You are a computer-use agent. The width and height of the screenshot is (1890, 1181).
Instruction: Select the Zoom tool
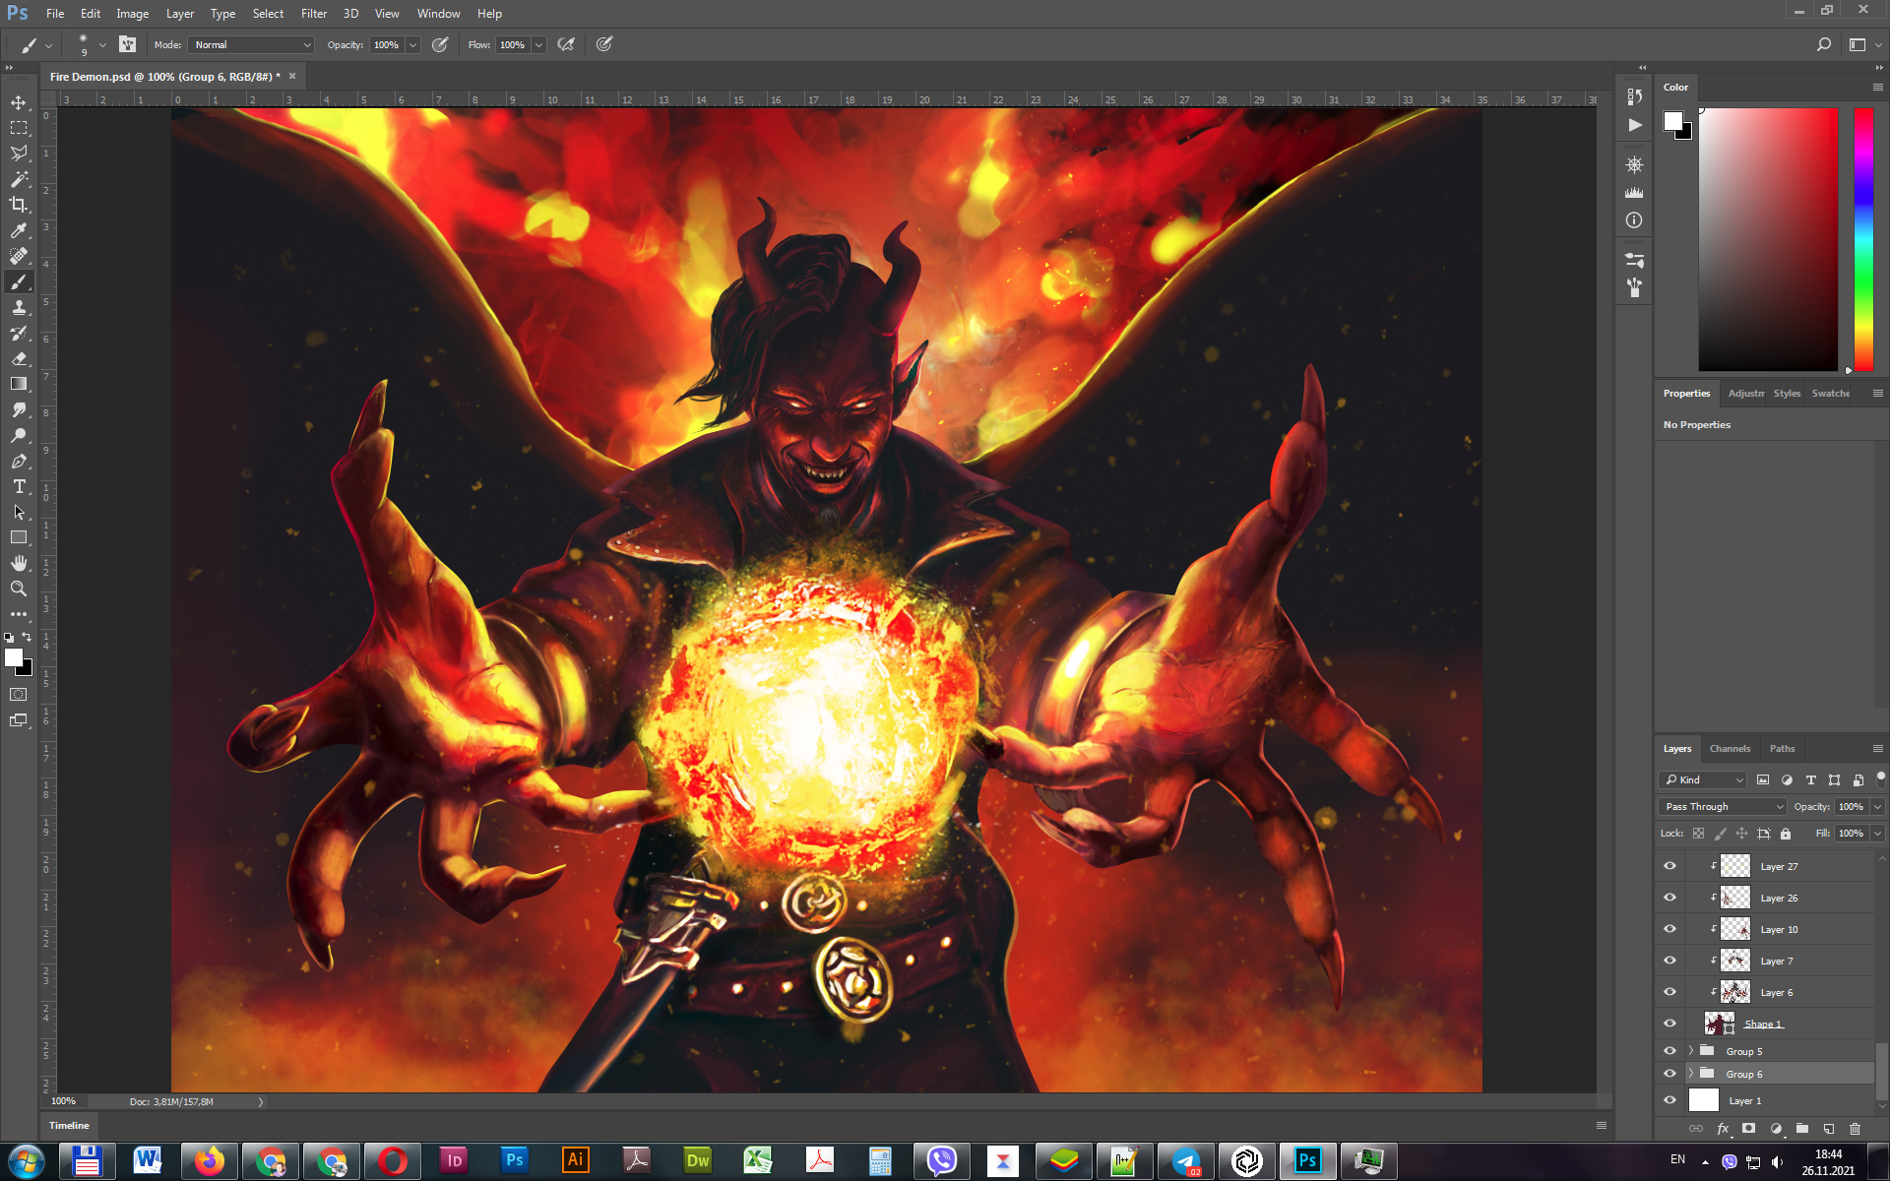click(19, 589)
